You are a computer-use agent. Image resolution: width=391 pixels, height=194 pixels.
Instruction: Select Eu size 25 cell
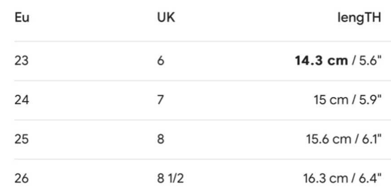pos(21,139)
